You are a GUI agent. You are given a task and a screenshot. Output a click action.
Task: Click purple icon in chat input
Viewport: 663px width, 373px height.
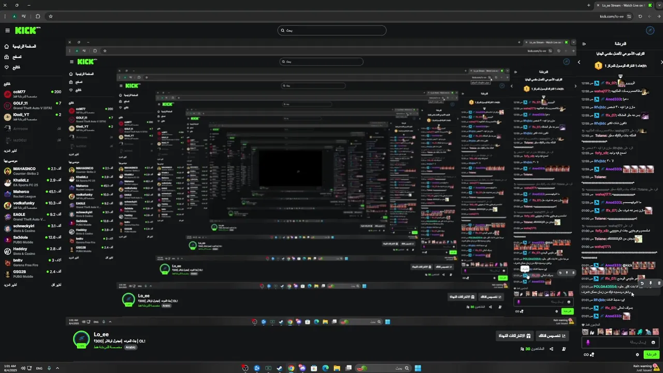[588, 342]
